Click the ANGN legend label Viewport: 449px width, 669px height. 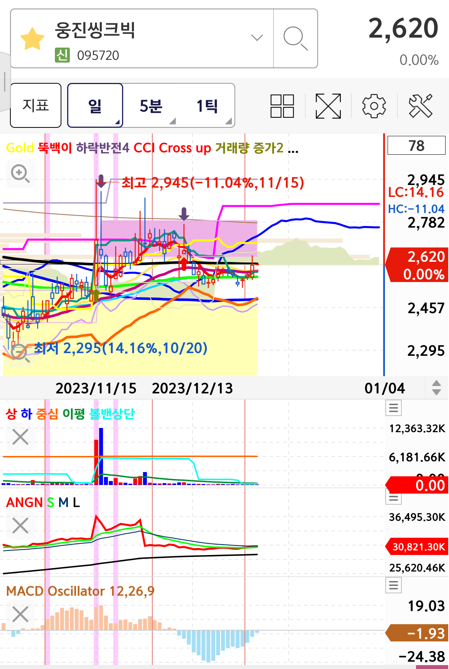[x=25, y=502]
